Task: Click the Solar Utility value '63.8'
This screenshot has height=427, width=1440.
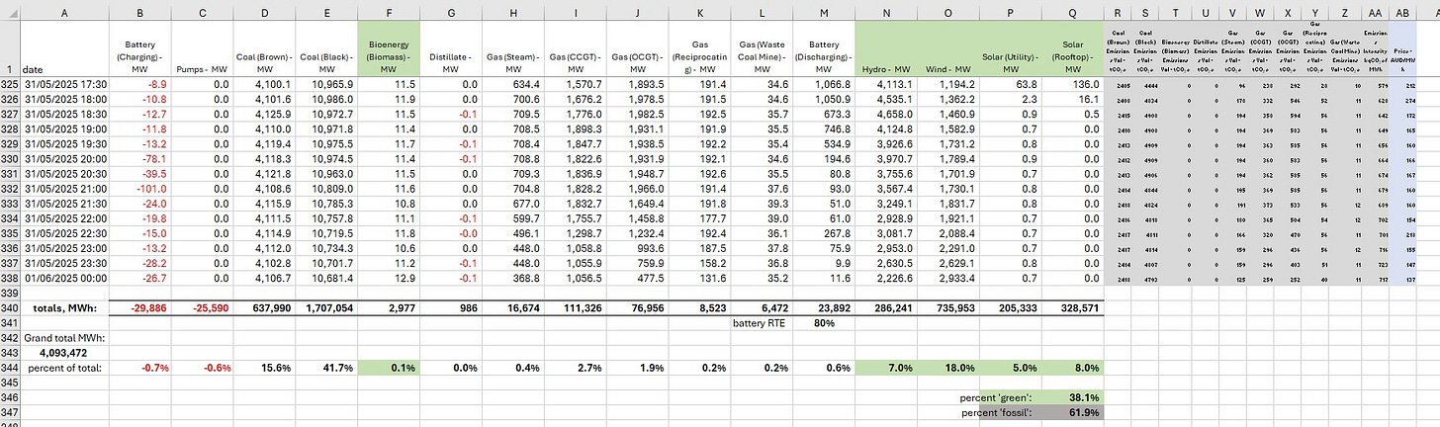Action: pyautogui.click(x=1011, y=85)
